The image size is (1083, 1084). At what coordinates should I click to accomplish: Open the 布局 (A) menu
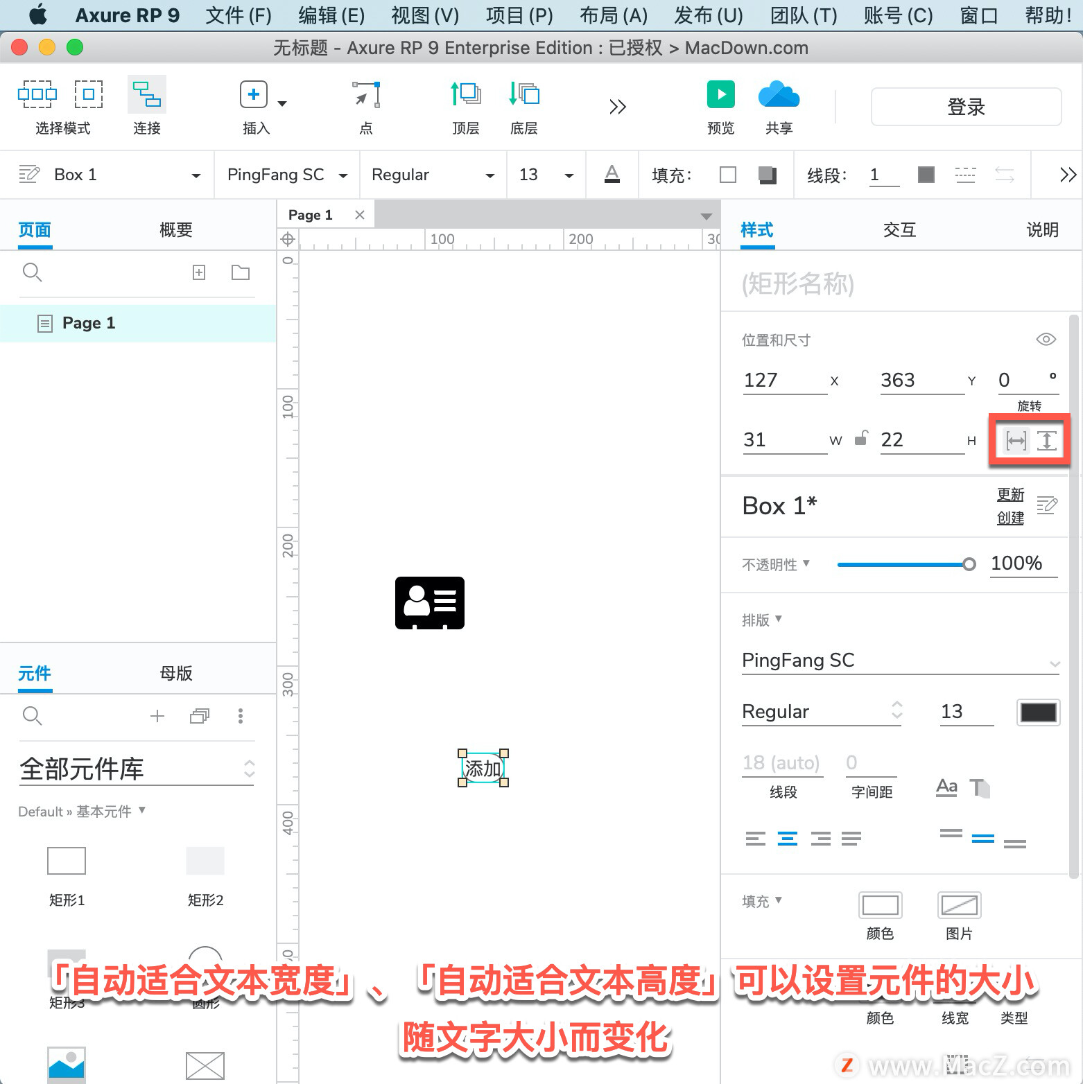click(614, 15)
